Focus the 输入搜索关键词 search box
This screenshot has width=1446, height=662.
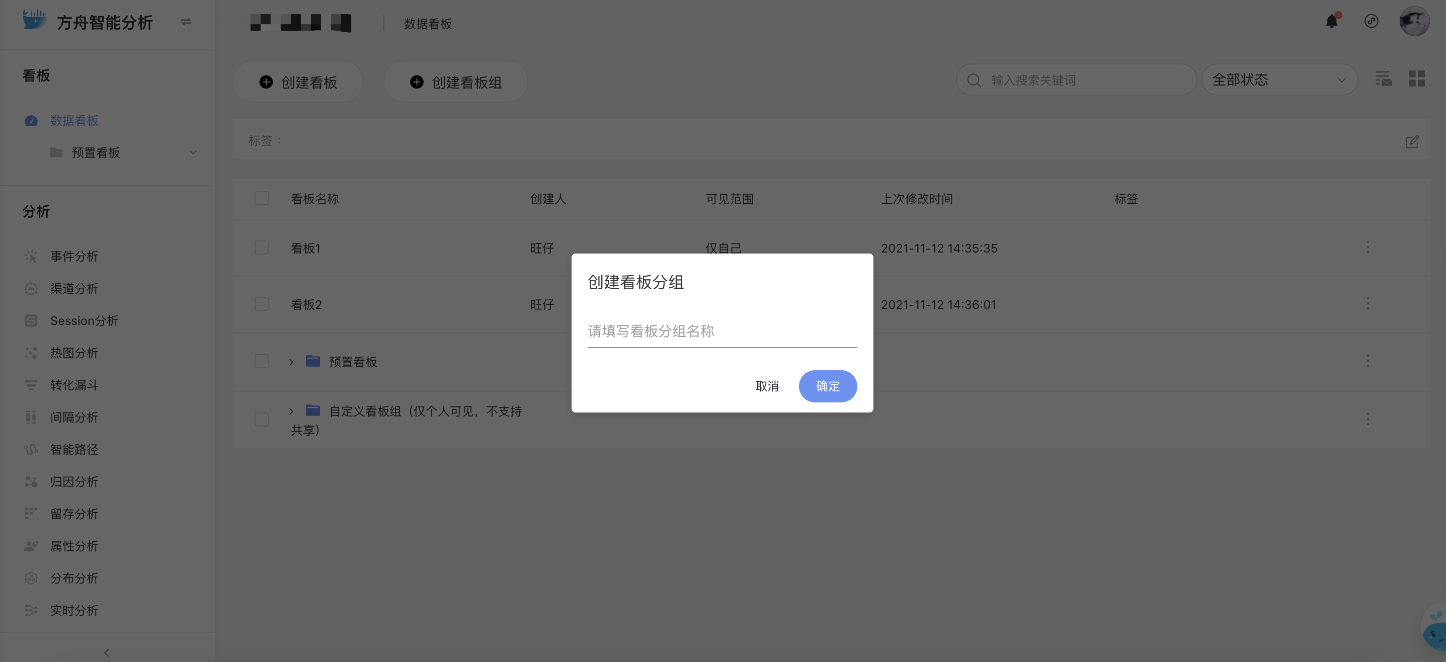pos(1076,79)
